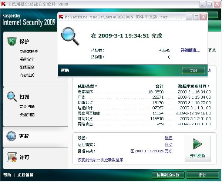Image resolution: width=222 pixels, height=182 pixels.
Task: Close the main Kaspersky window
Action: pos(217,4)
